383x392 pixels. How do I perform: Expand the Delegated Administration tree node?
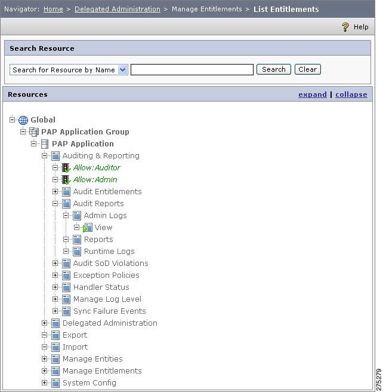tap(44, 323)
